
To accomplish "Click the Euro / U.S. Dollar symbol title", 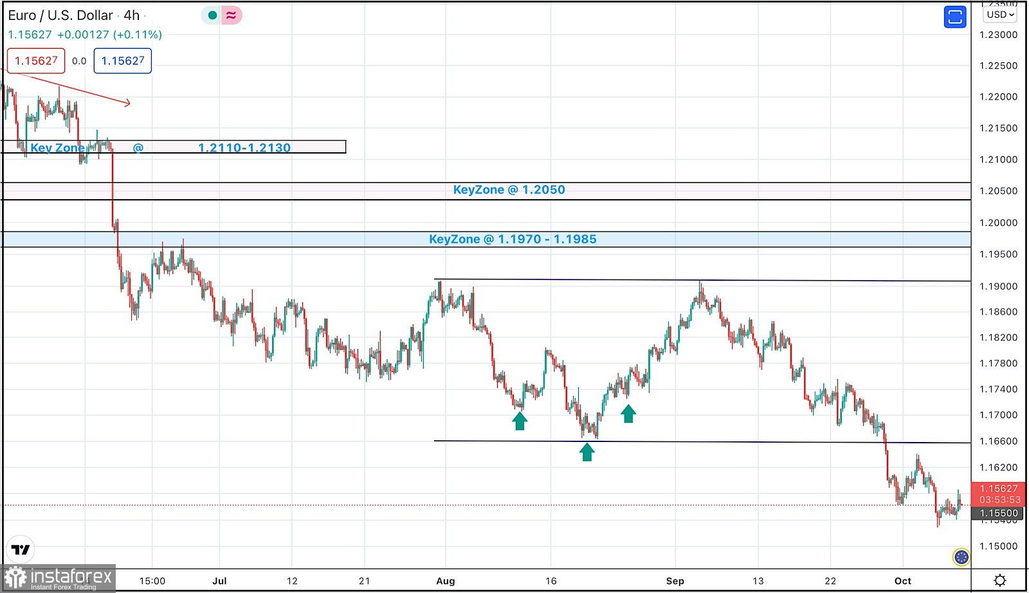I will coord(60,15).
